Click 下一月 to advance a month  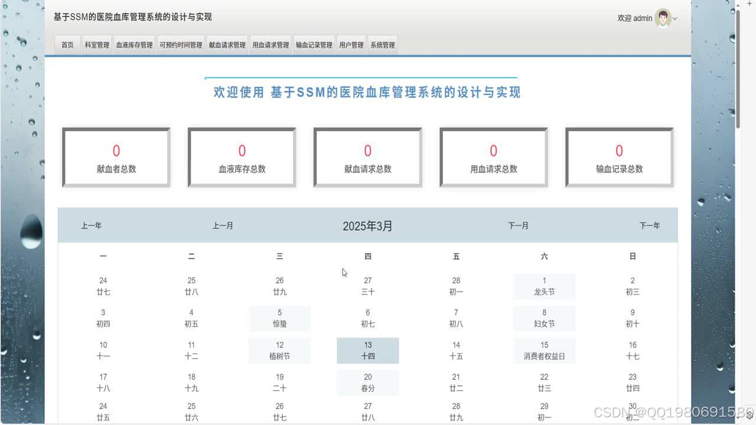(x=518, y=225)
